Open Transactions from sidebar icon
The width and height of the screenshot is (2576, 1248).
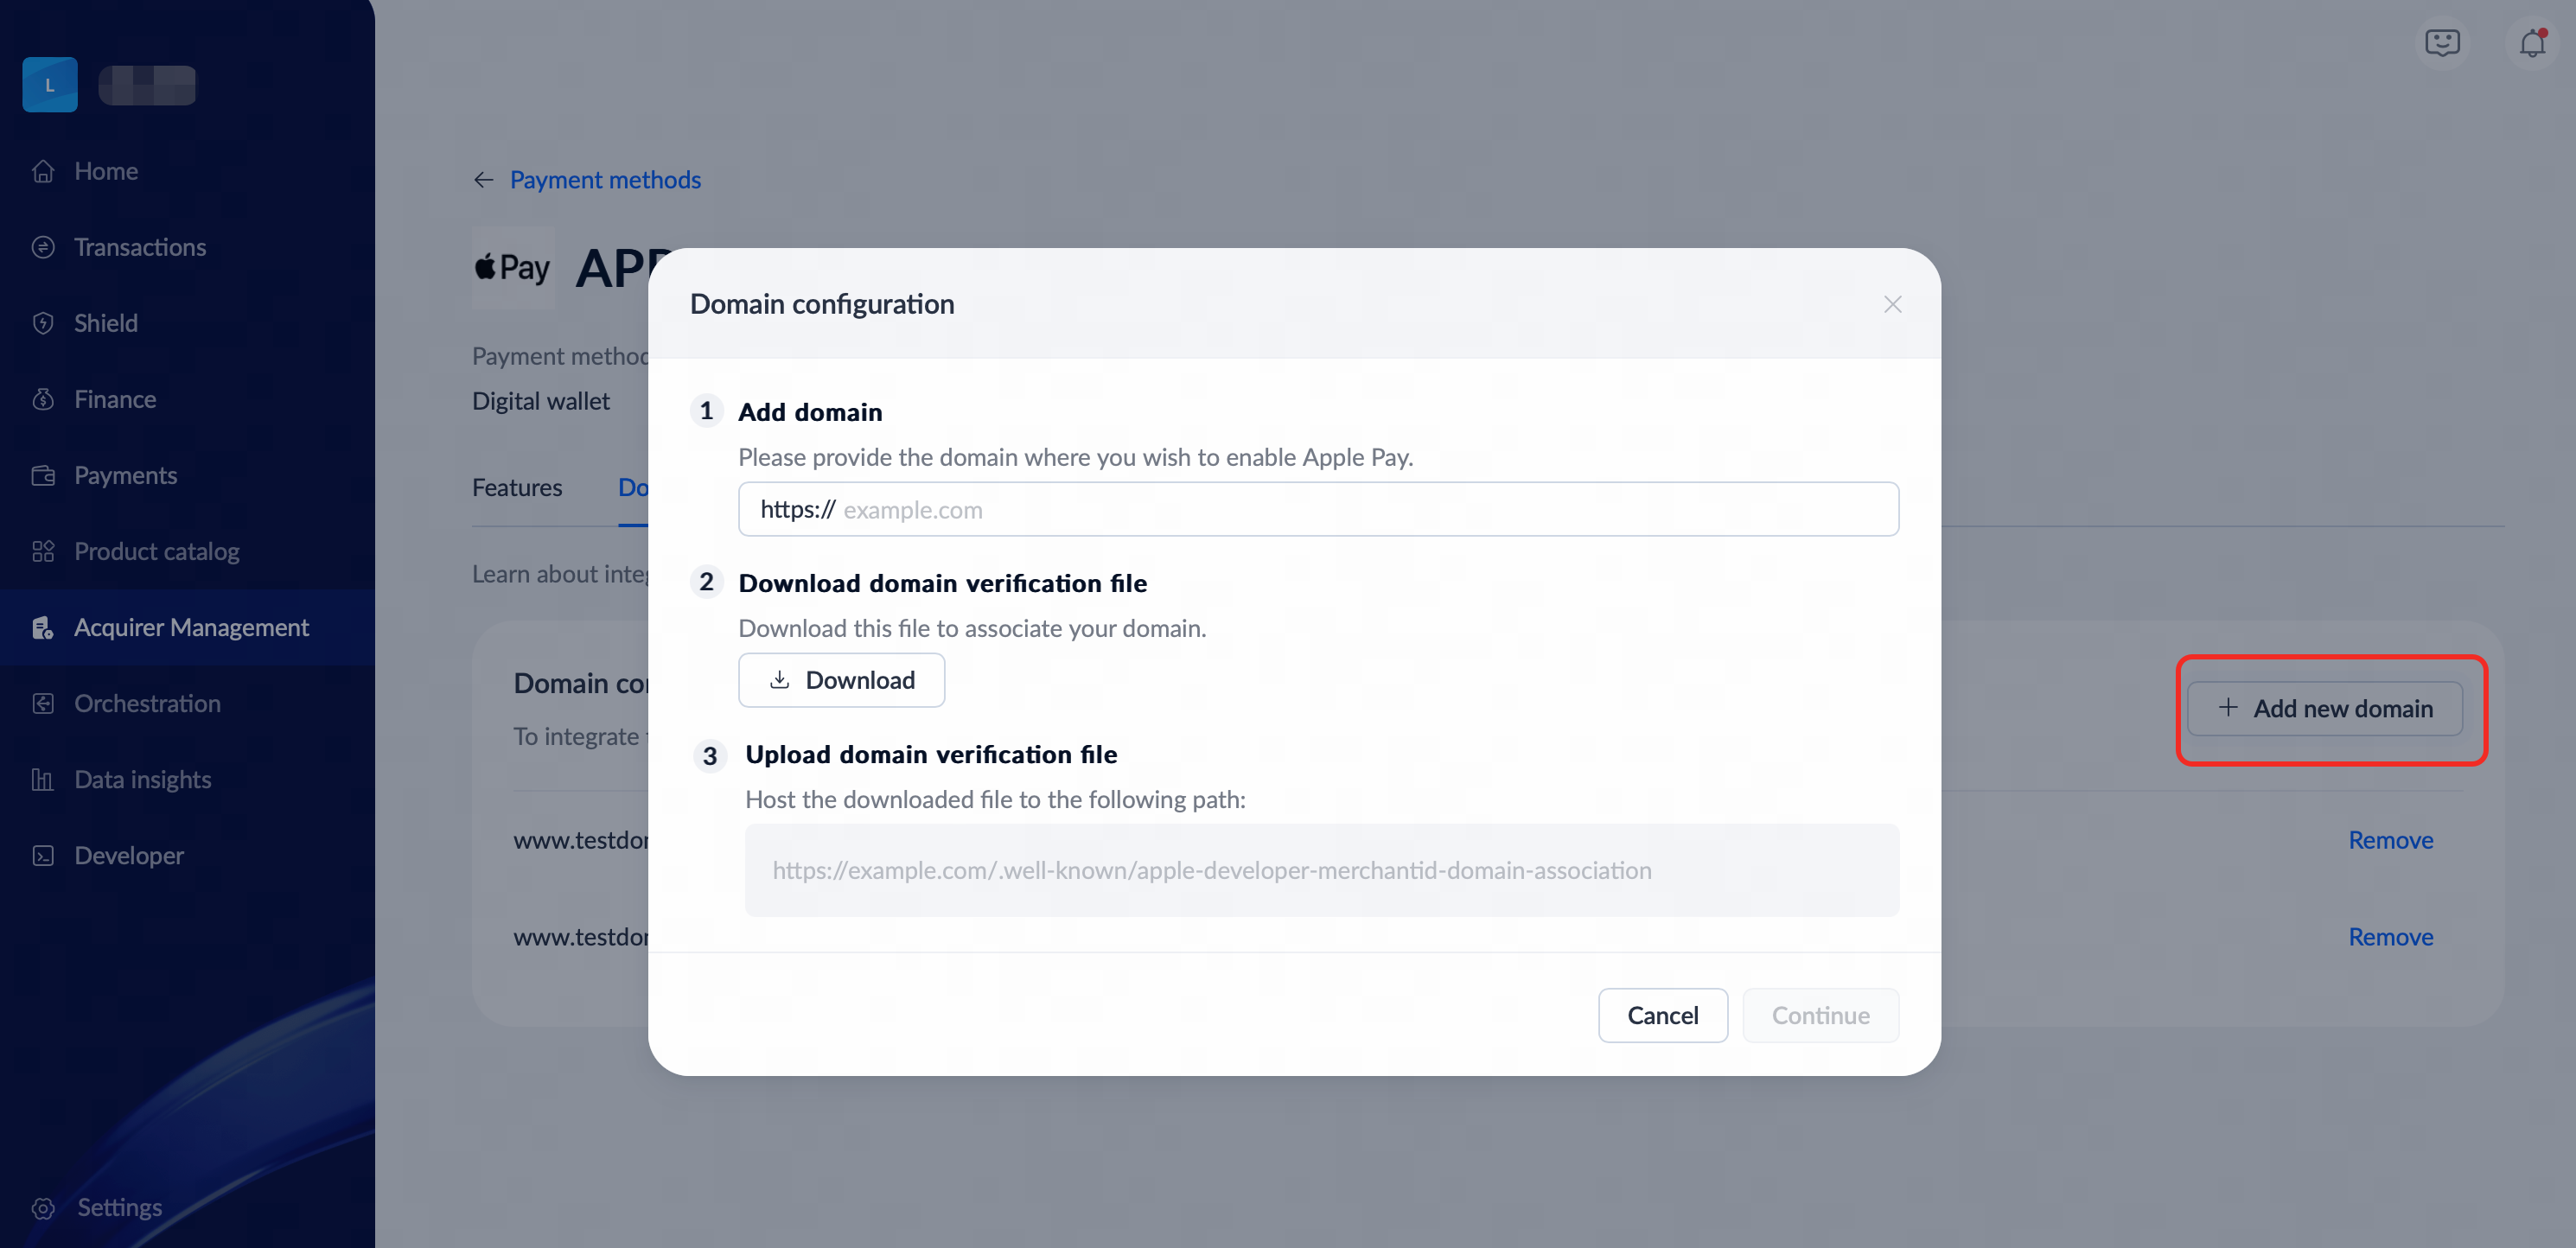[x=43, y=247]
